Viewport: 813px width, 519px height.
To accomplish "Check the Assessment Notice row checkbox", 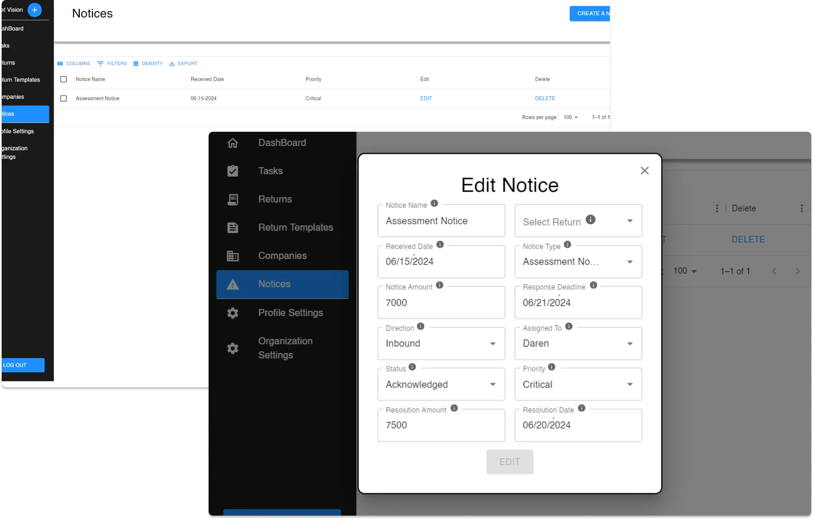I will tap(63, 98).
